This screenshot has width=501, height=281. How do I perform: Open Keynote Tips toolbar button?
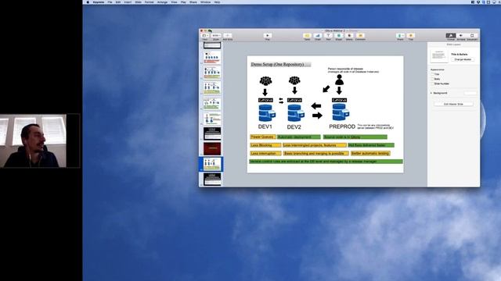(411, 36)
